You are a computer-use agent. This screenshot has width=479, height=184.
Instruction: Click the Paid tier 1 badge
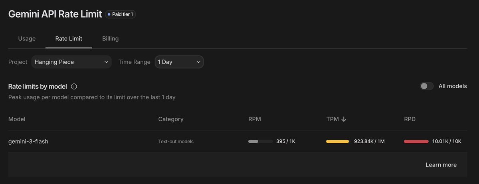(120, 14)
